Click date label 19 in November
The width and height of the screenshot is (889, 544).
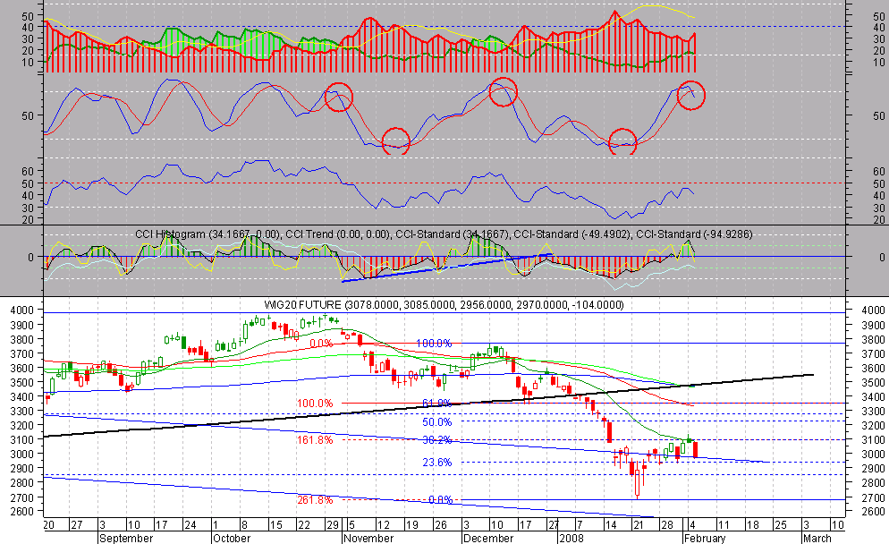click(x=411, y=524)
